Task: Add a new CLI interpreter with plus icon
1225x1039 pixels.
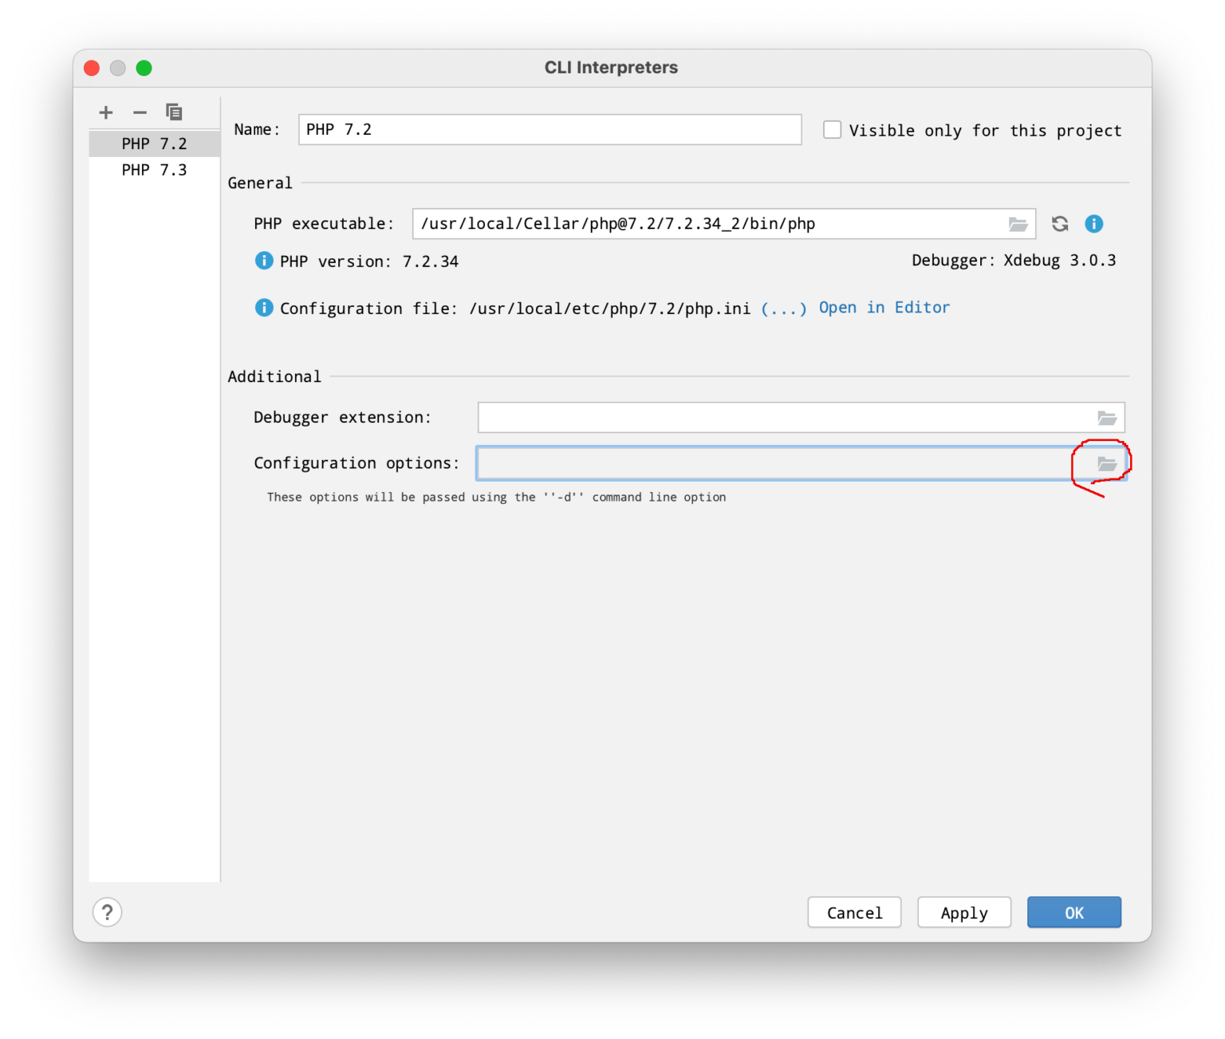Action: click(x=106, y=112)
